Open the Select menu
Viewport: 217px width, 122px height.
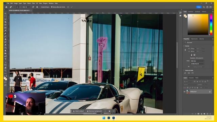(x=29, y=3)
